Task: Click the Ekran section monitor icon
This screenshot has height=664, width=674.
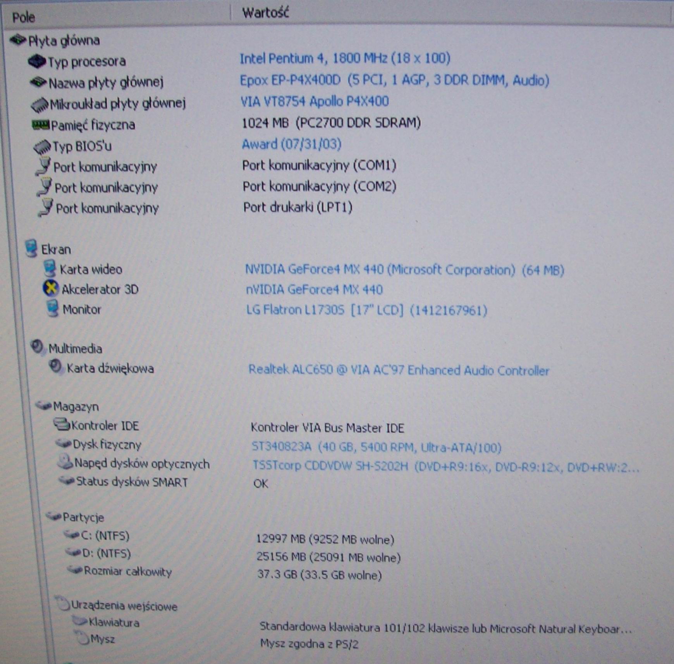Action: point(31,248)
